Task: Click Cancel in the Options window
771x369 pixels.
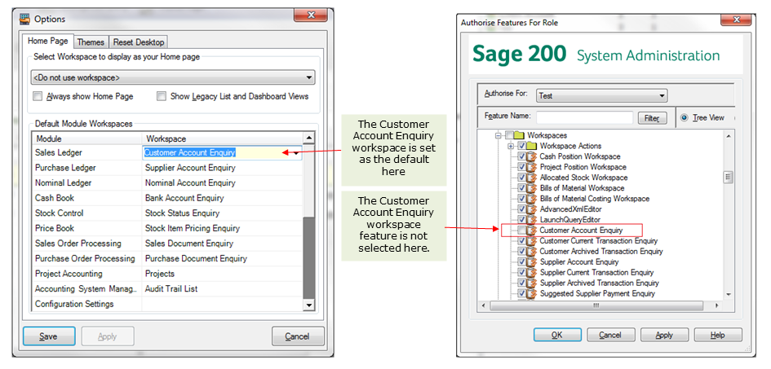Action: coord(298,336)
